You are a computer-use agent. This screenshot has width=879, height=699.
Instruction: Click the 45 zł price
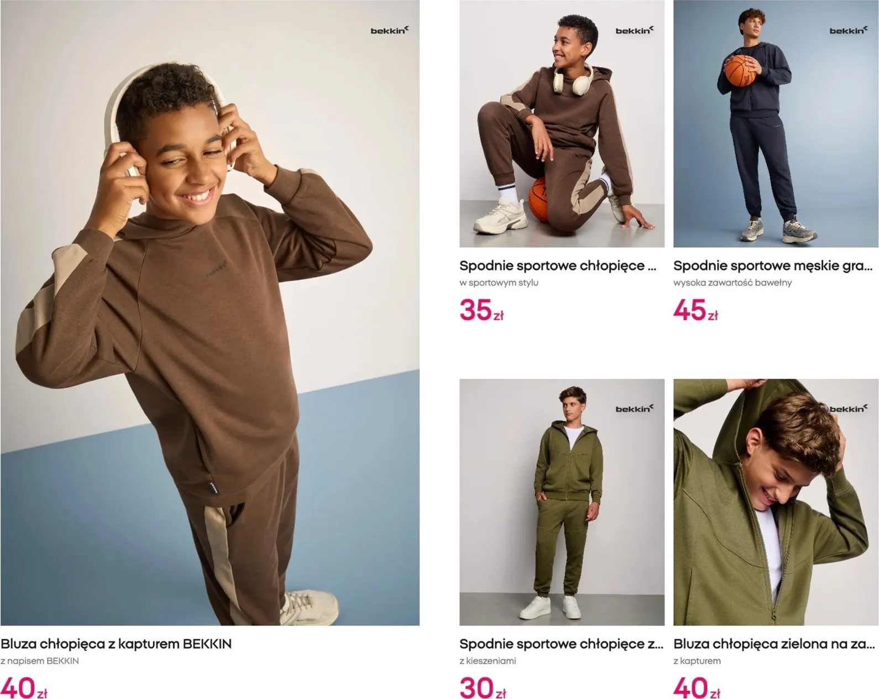pyautogui.click(x=695, y=310)
